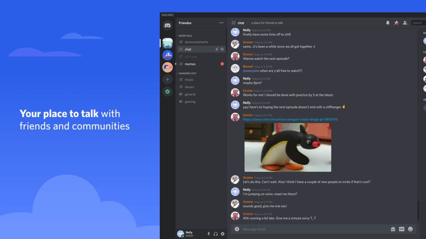Deafen audio with the headphones icon
The image size is (426, 239).
216,233
